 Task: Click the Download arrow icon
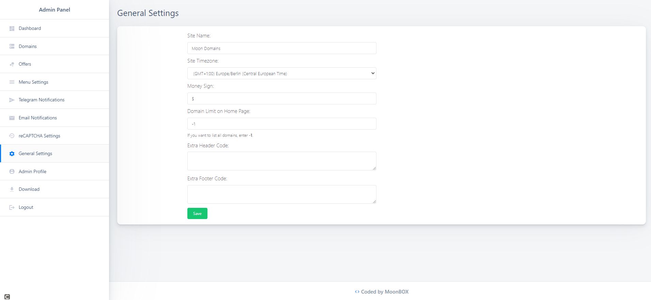tap(12, 189)
